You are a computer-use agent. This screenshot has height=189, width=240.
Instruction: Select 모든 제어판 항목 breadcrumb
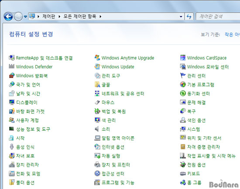tap(80, 17)
